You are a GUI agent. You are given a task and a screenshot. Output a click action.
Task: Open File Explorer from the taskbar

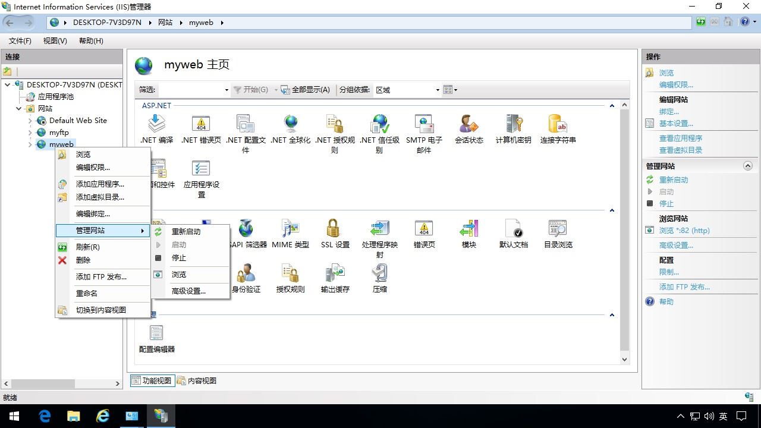(73, 416)
